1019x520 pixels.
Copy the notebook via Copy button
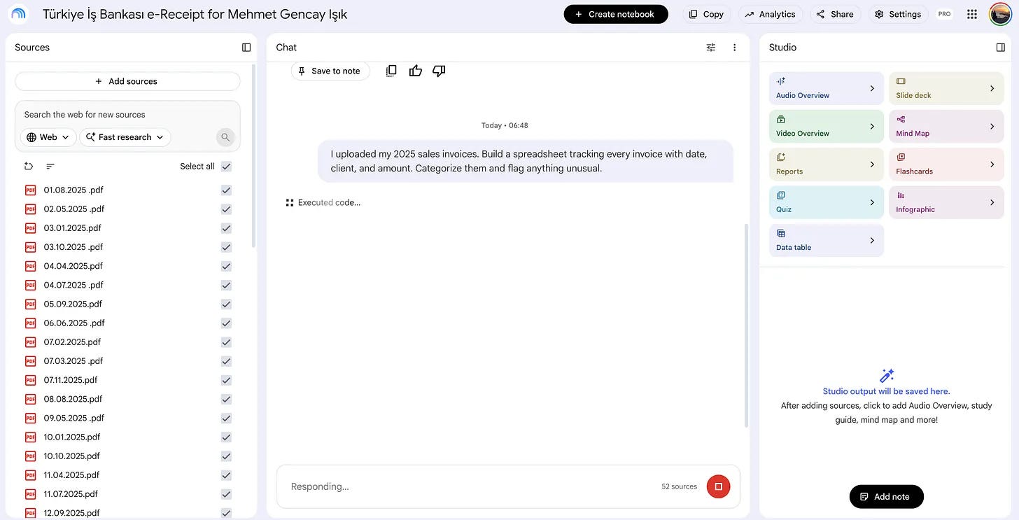click(x=706, y=14)
